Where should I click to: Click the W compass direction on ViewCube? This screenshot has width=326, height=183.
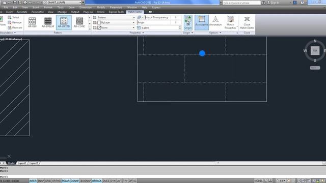(x=305, y=51)
